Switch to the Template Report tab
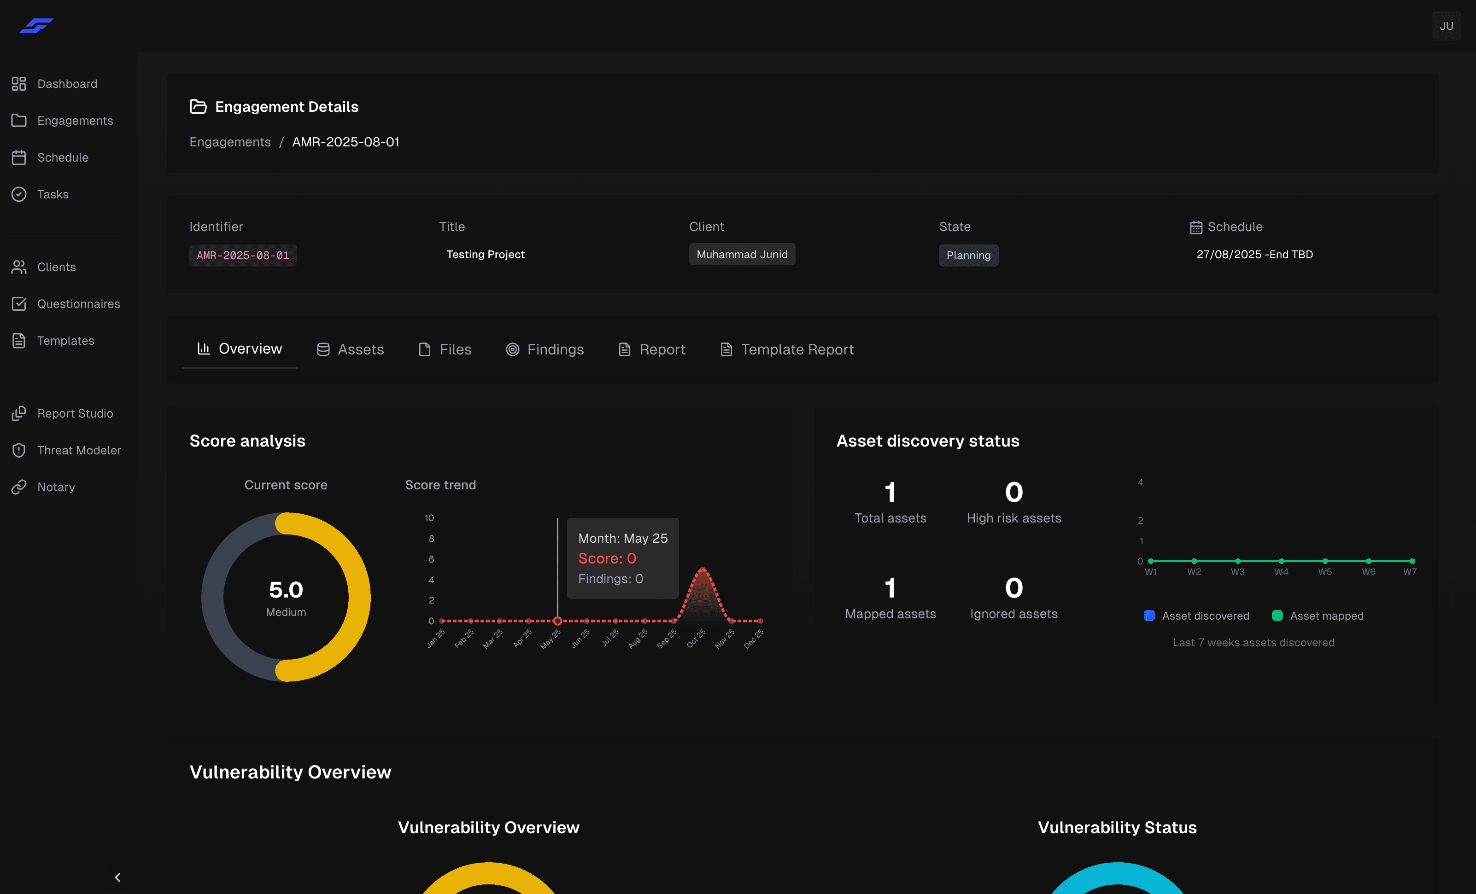1476x894 pixels. point(786,349)
